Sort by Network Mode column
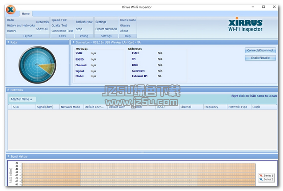Image resolution: width=283 pixels, height=191 pixels. [x=71, y=107]
